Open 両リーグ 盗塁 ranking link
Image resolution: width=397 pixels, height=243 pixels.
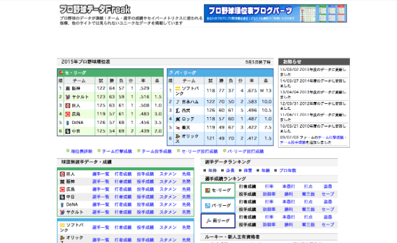[328, 217]
